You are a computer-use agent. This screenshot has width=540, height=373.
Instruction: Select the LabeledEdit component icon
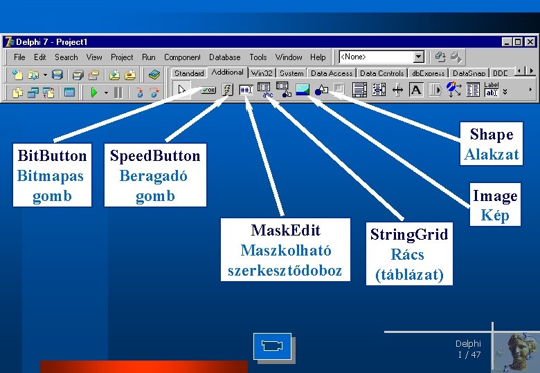491,89
